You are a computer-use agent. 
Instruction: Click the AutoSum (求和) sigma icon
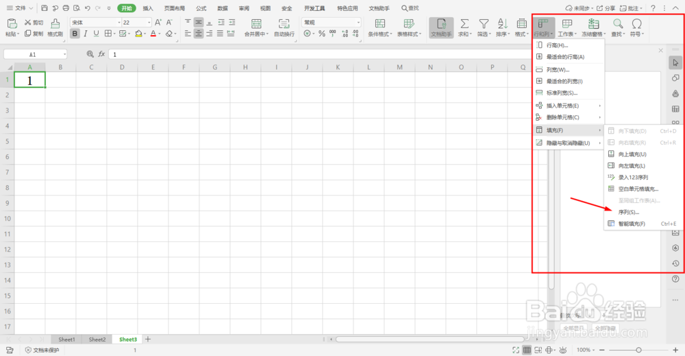[464, 23]
